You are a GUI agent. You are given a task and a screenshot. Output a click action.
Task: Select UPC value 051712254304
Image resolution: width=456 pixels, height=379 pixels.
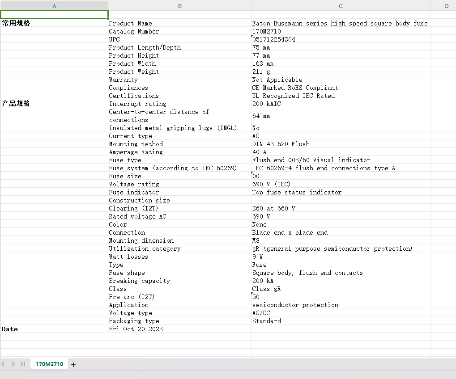point(341,39)
